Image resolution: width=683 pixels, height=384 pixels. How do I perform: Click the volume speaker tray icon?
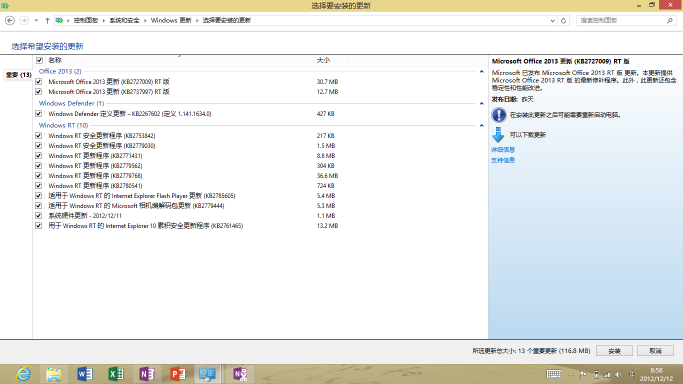pyautogui.click(x=619, y=374)
